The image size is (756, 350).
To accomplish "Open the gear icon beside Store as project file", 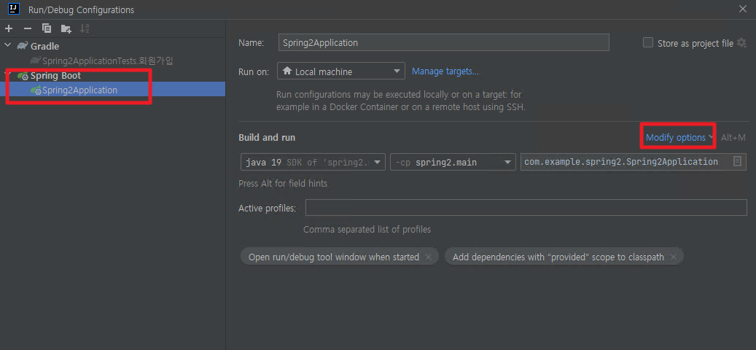I will 741,43.
